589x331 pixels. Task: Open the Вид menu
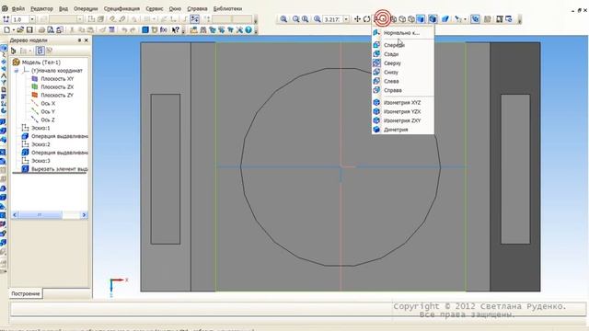[64, 8]
